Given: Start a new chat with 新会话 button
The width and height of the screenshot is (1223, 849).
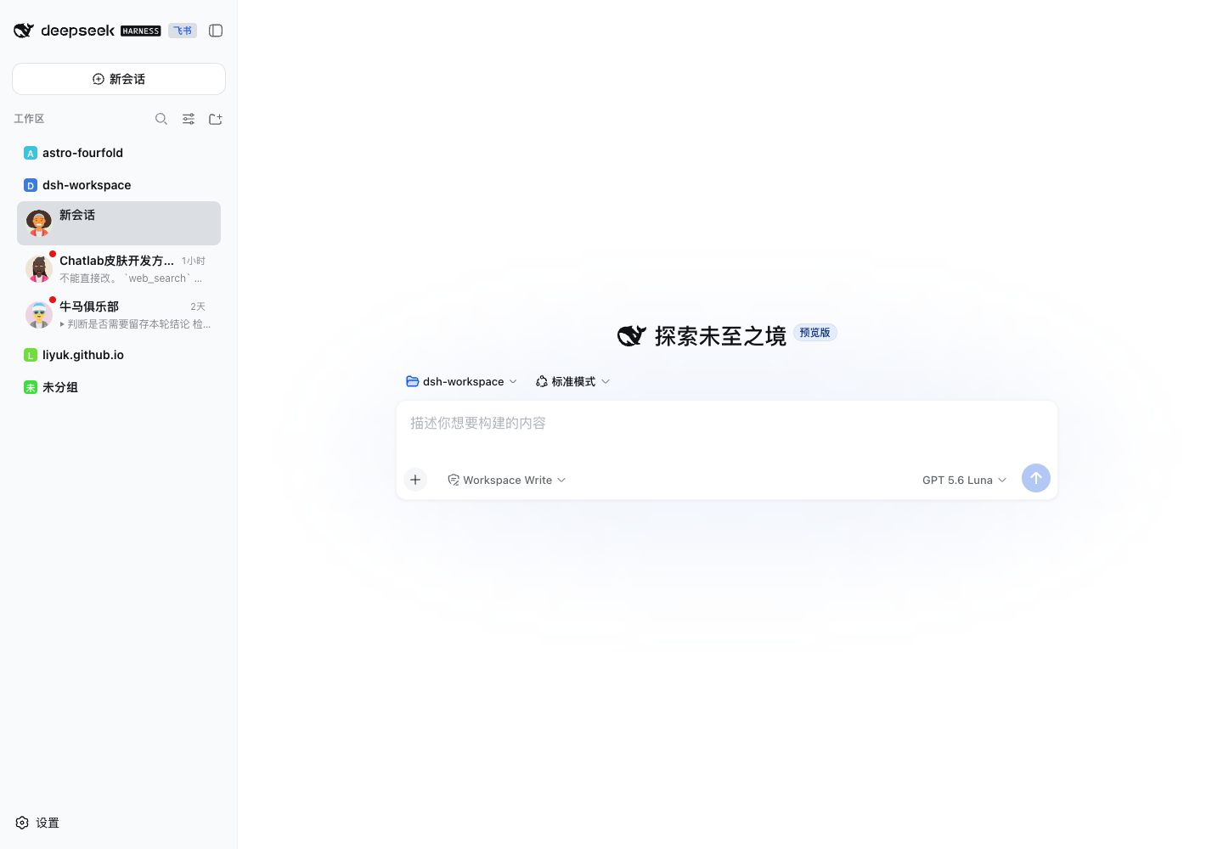Looking at the screenshot, I should click(119, 79).
